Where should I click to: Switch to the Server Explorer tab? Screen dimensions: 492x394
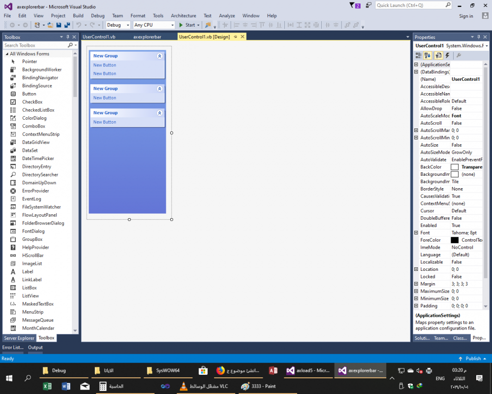point(19,338)
